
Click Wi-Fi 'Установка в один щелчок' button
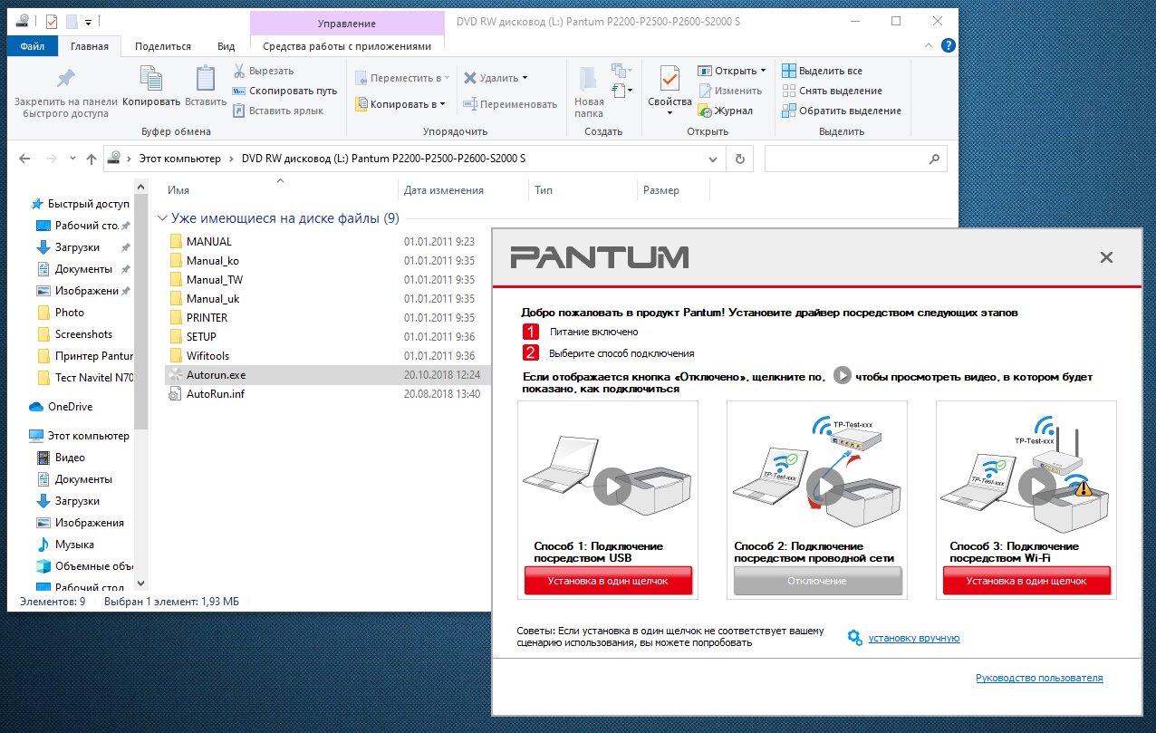click(x=1026, y=581)
